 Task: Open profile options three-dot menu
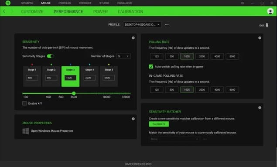(x=167, y=24)
